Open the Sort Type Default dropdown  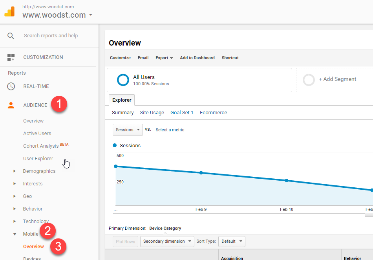click(231, 242)
